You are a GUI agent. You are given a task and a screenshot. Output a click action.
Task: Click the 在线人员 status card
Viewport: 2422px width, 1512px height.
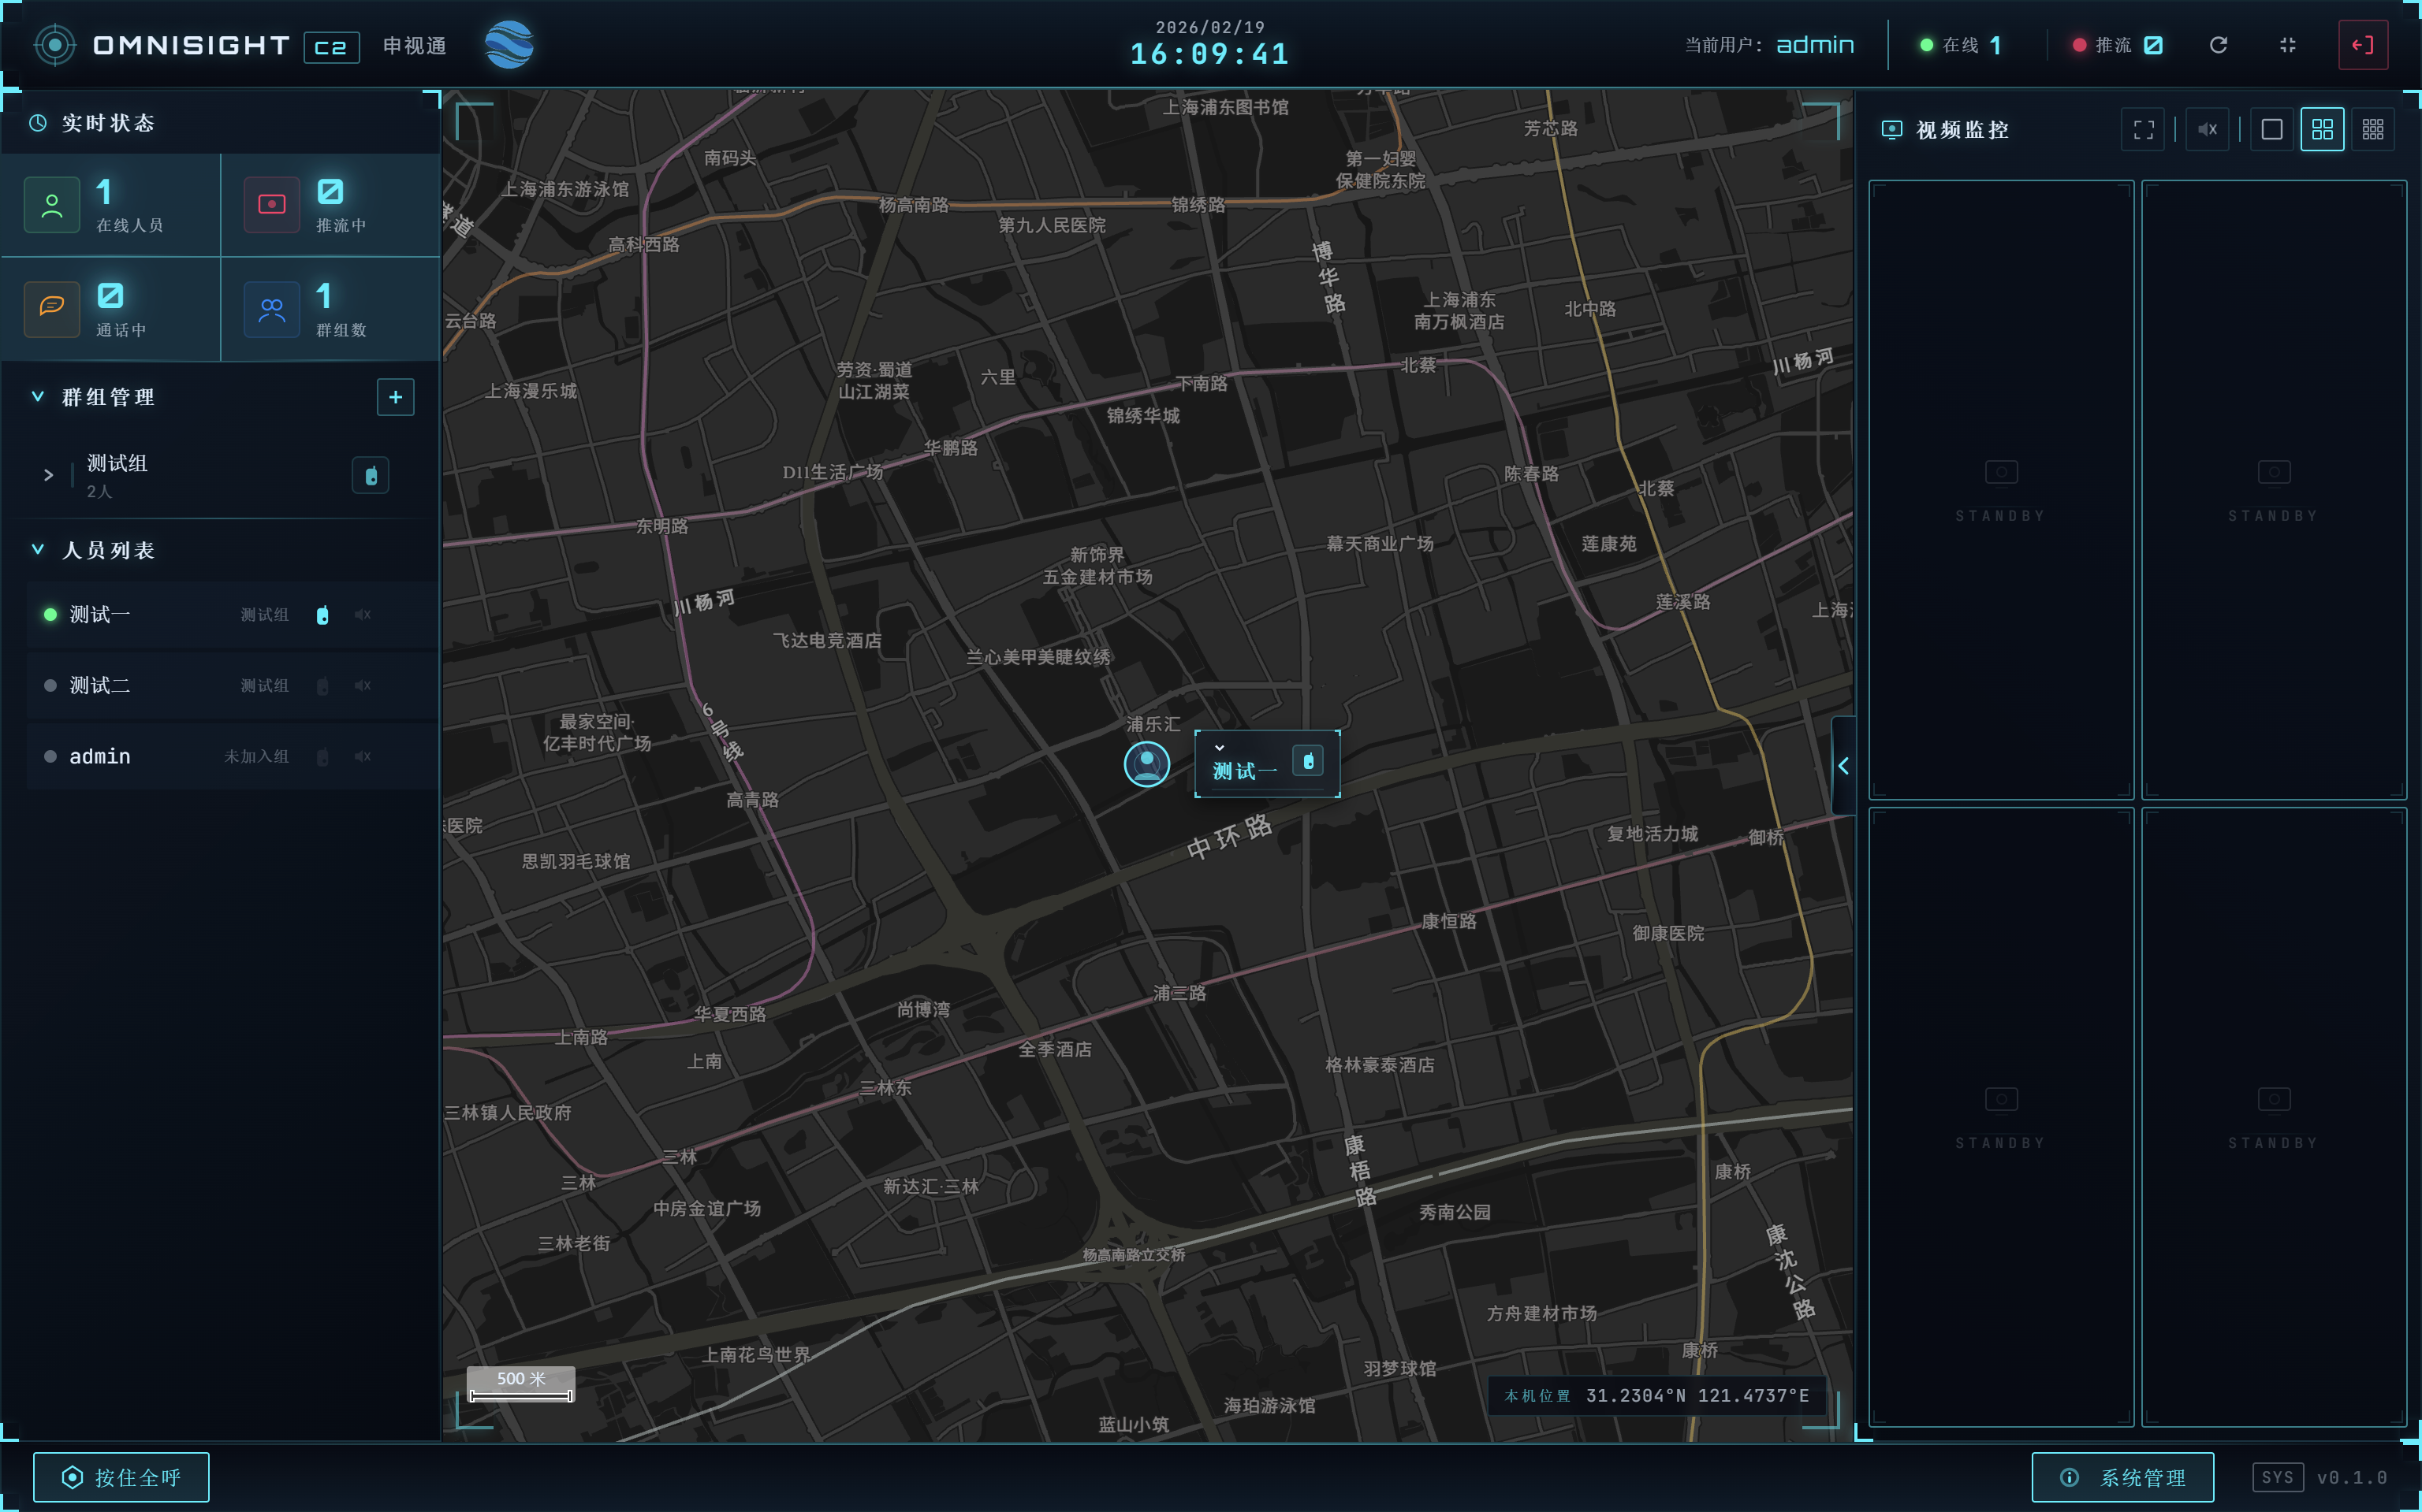point(111,205)
